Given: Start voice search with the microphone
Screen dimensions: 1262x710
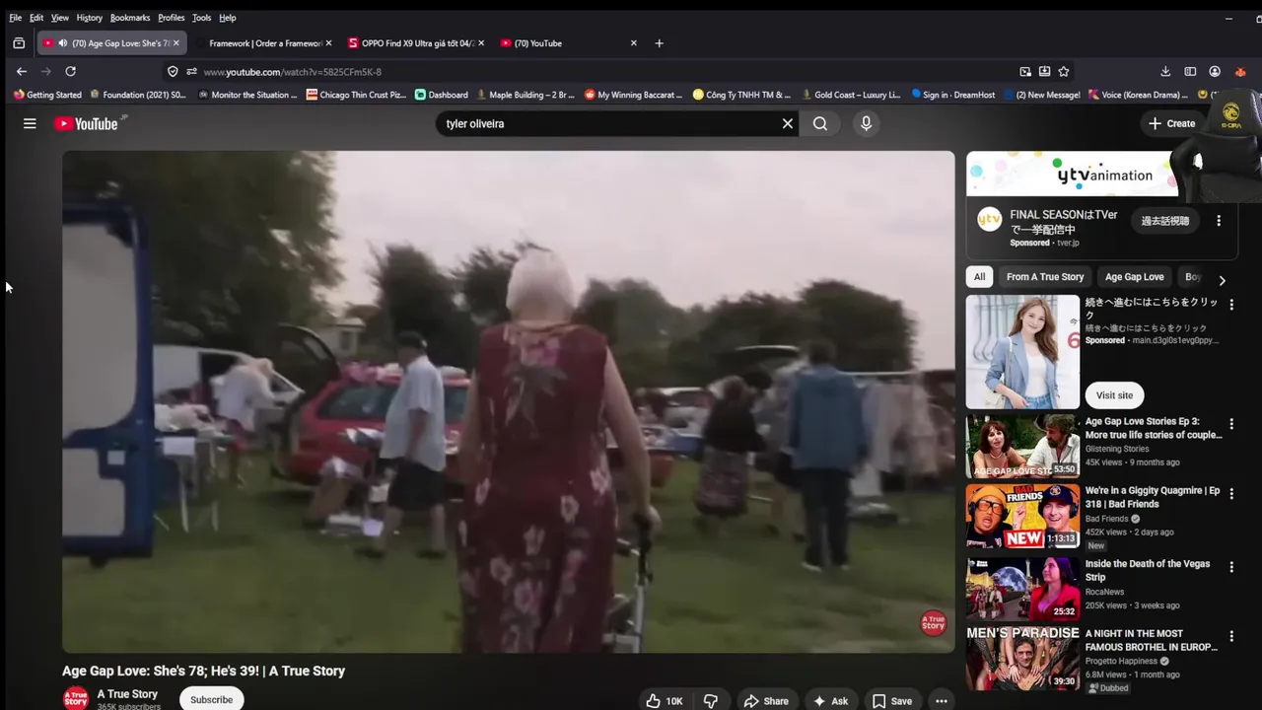Looking at the screenshot, I should [x=866, y=123].
